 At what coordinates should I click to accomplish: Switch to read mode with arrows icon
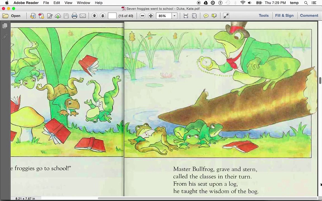(226, 16)
